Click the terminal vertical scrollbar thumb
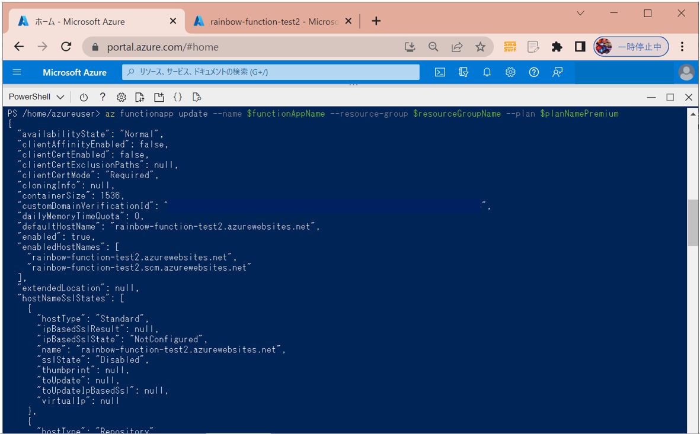Screen dimensions: 700x434 [692, 222]
